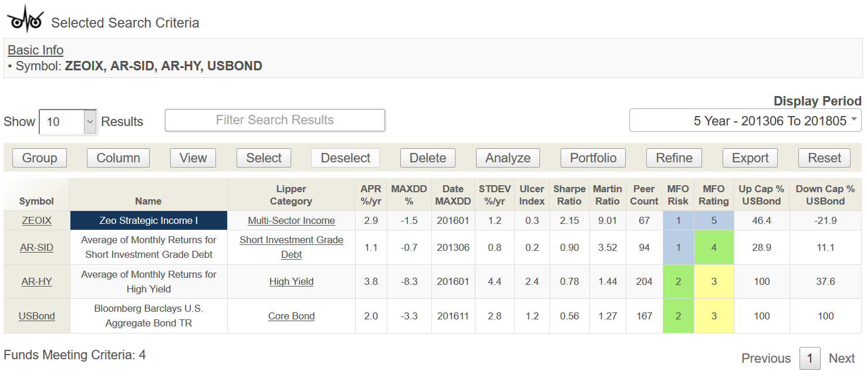Viewport: 867px width, 378px height.
Task: Click the Filter Search Results field
Action: click(x=275, y=120)
